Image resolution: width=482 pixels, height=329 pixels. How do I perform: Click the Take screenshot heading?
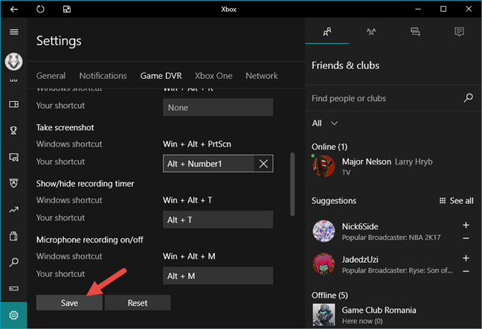[x=65, y=127]
